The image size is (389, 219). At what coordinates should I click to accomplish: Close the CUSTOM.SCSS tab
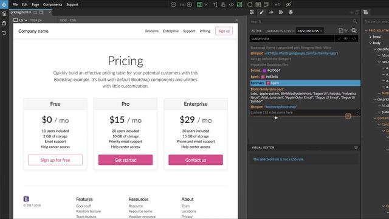[x=322, y=31]
